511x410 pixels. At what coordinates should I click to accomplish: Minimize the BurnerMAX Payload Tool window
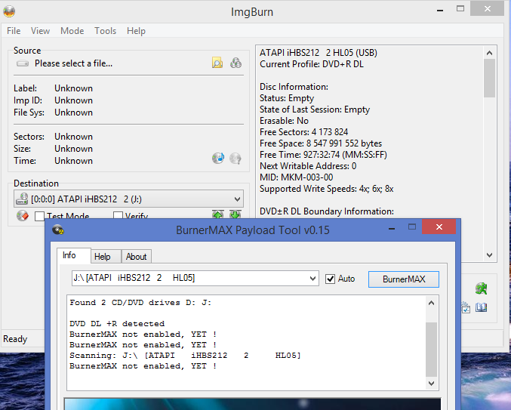pyautogui.click(x=392, y=228)
